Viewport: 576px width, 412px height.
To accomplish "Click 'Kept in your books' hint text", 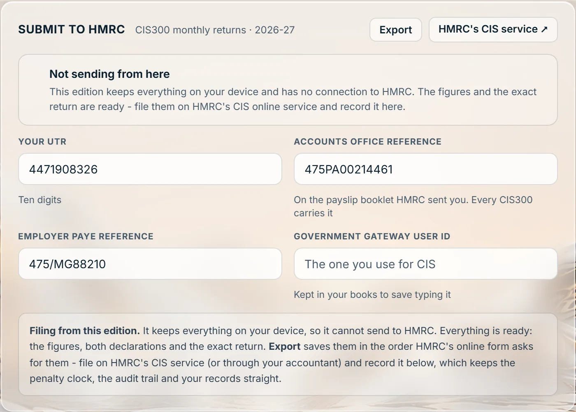I will [x=372, y=295].
